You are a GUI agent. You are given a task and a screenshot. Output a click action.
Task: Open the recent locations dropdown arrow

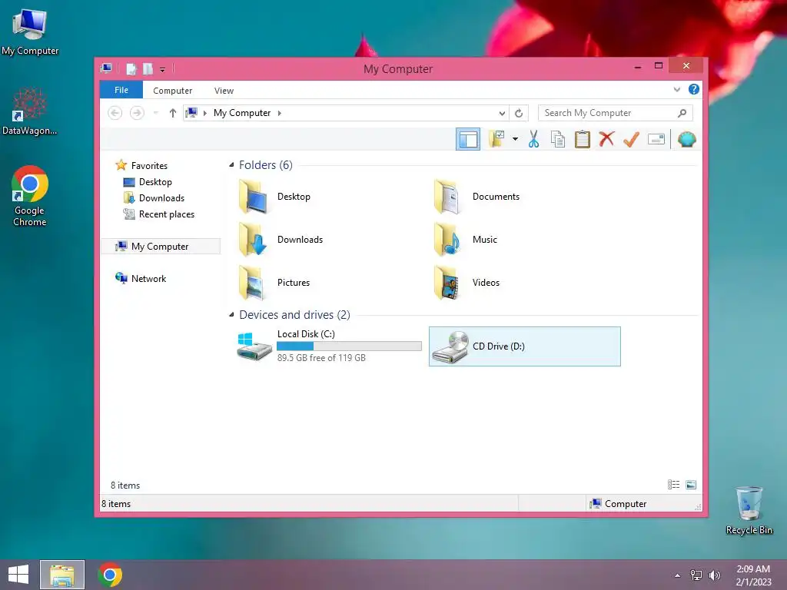coord(155,113)
